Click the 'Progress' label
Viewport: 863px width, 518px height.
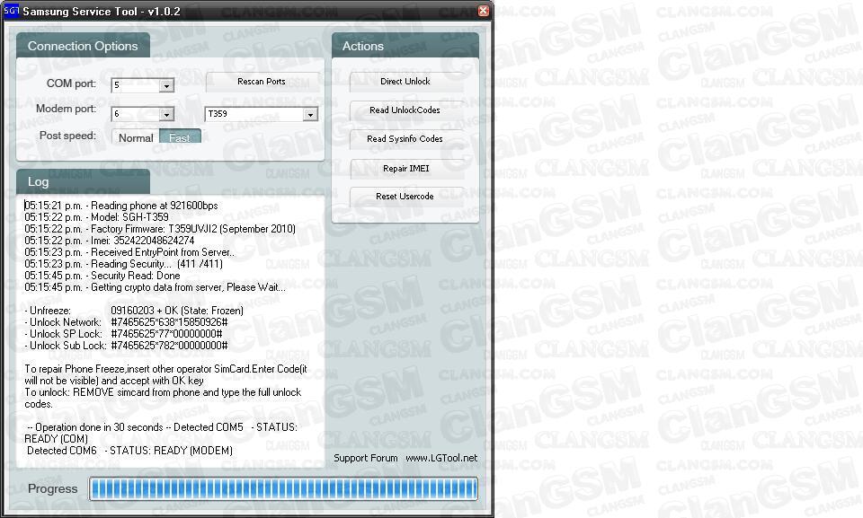point(52,489)
